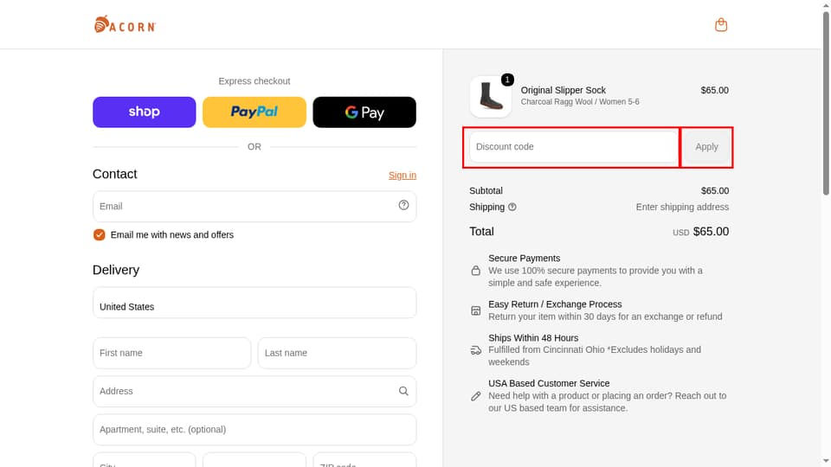Open the Sign in link
831x467 pixels.
[403, 176]
